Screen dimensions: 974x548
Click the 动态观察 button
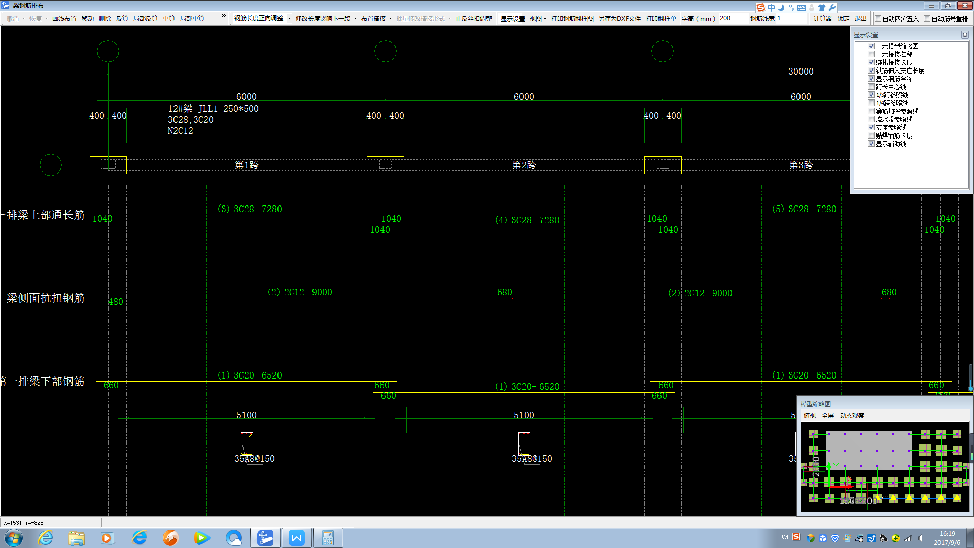852,416
